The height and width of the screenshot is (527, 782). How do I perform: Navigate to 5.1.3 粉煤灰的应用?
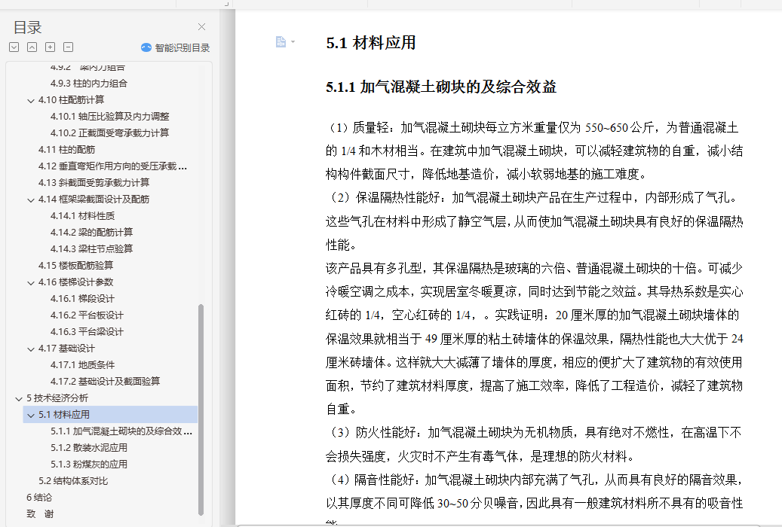pyautogui.click(x=89, y=464)
